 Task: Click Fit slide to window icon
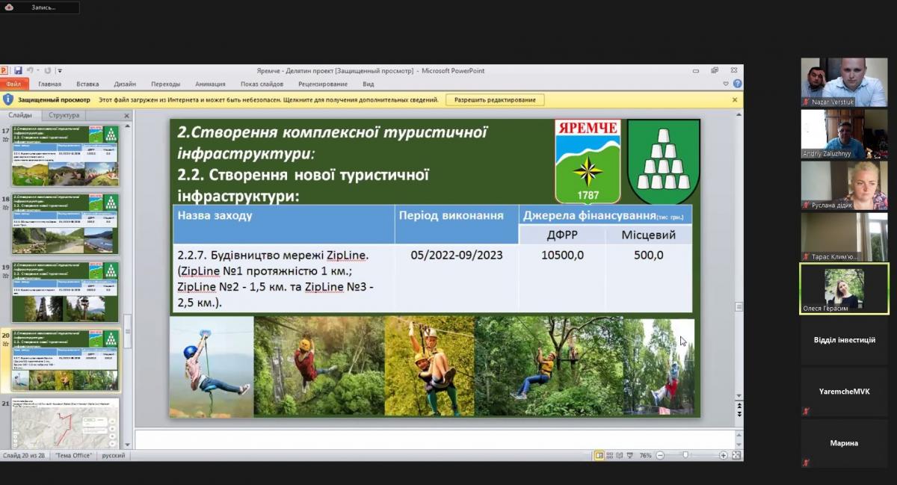coord(736,455)
